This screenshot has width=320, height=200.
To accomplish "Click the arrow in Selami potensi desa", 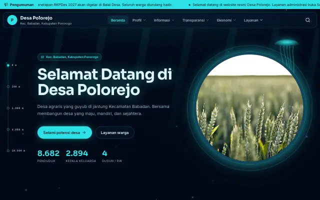I will point(84,132).
